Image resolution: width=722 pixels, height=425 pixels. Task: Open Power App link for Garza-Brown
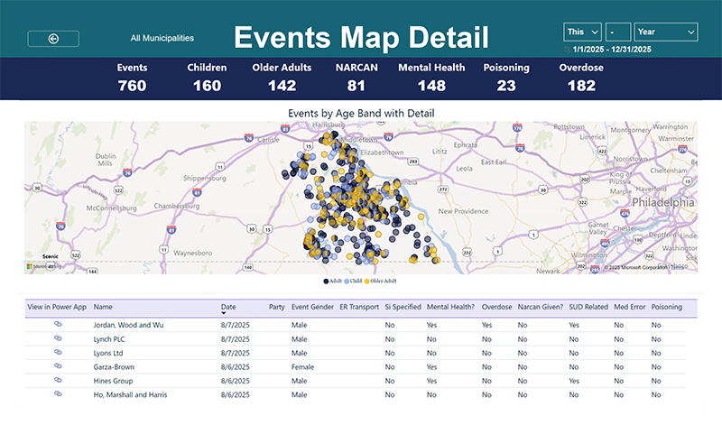pyautogui.click(x=58, y=367)
